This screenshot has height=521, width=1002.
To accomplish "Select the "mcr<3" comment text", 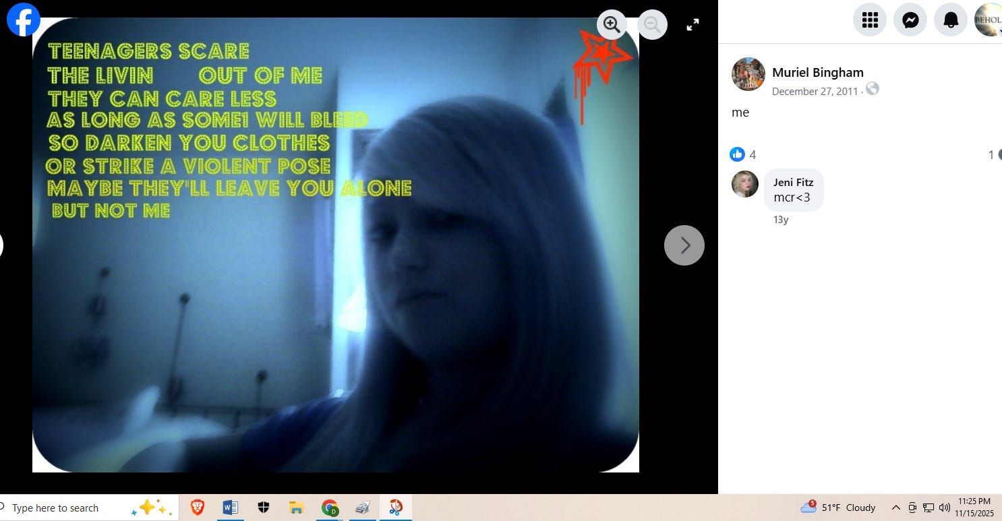I will point(792,197).
